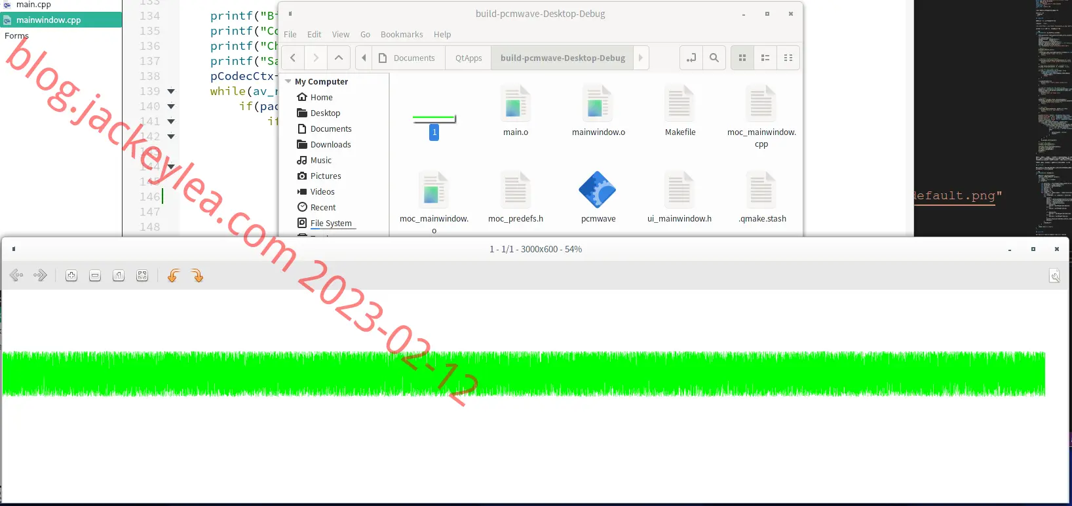
Task: Go forward in file manager
Action: [316, 58]
